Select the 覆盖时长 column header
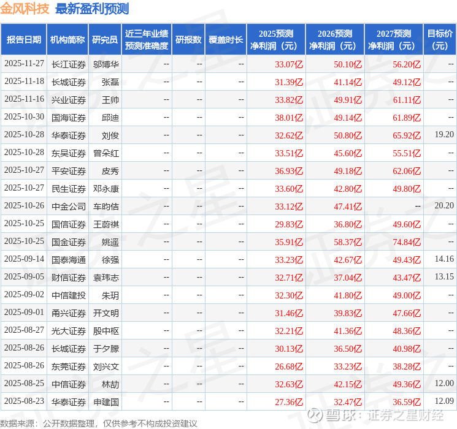The image size is (457, 429). [x=226, y=40]
